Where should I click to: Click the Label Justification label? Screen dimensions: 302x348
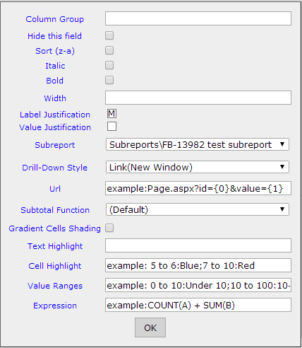55,115
